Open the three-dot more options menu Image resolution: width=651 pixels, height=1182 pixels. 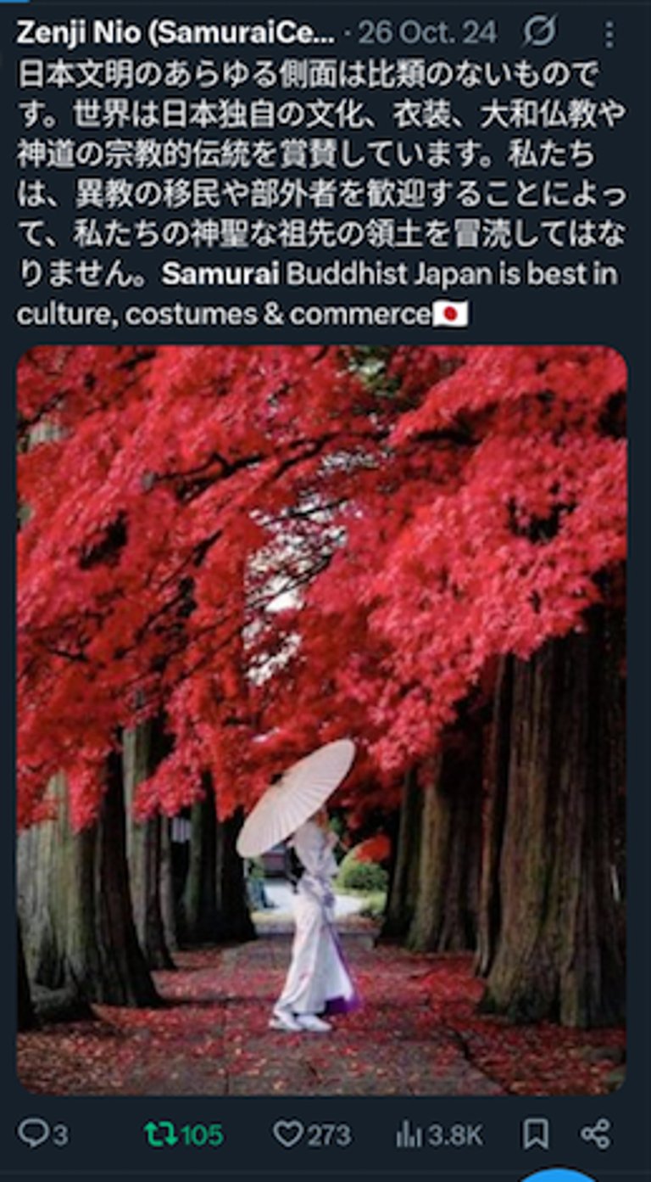[x=609, y=34]
